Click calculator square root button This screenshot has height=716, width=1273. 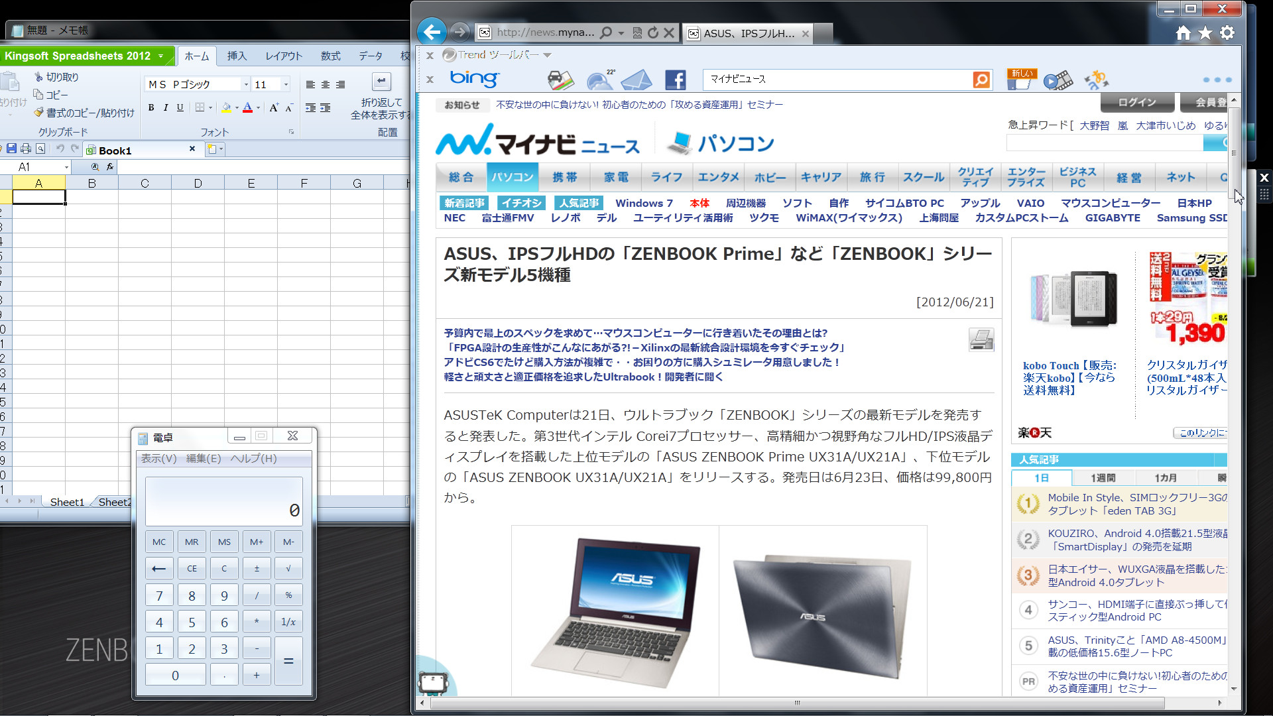pos(288,568)
